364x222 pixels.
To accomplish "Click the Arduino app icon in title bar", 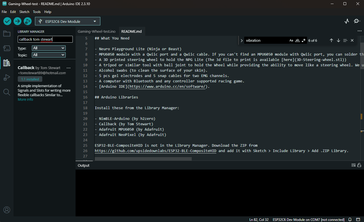I will [4, 4].
